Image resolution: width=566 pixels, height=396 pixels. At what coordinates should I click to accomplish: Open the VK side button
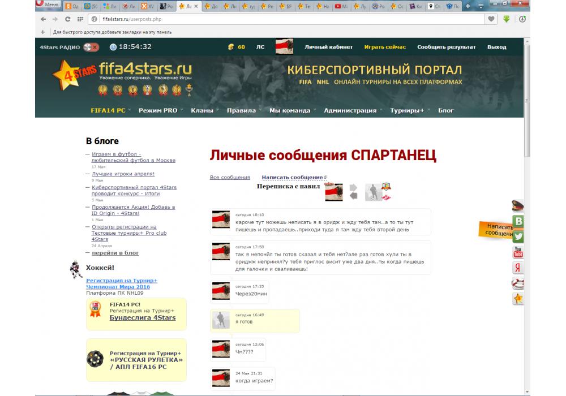point(518,221)
